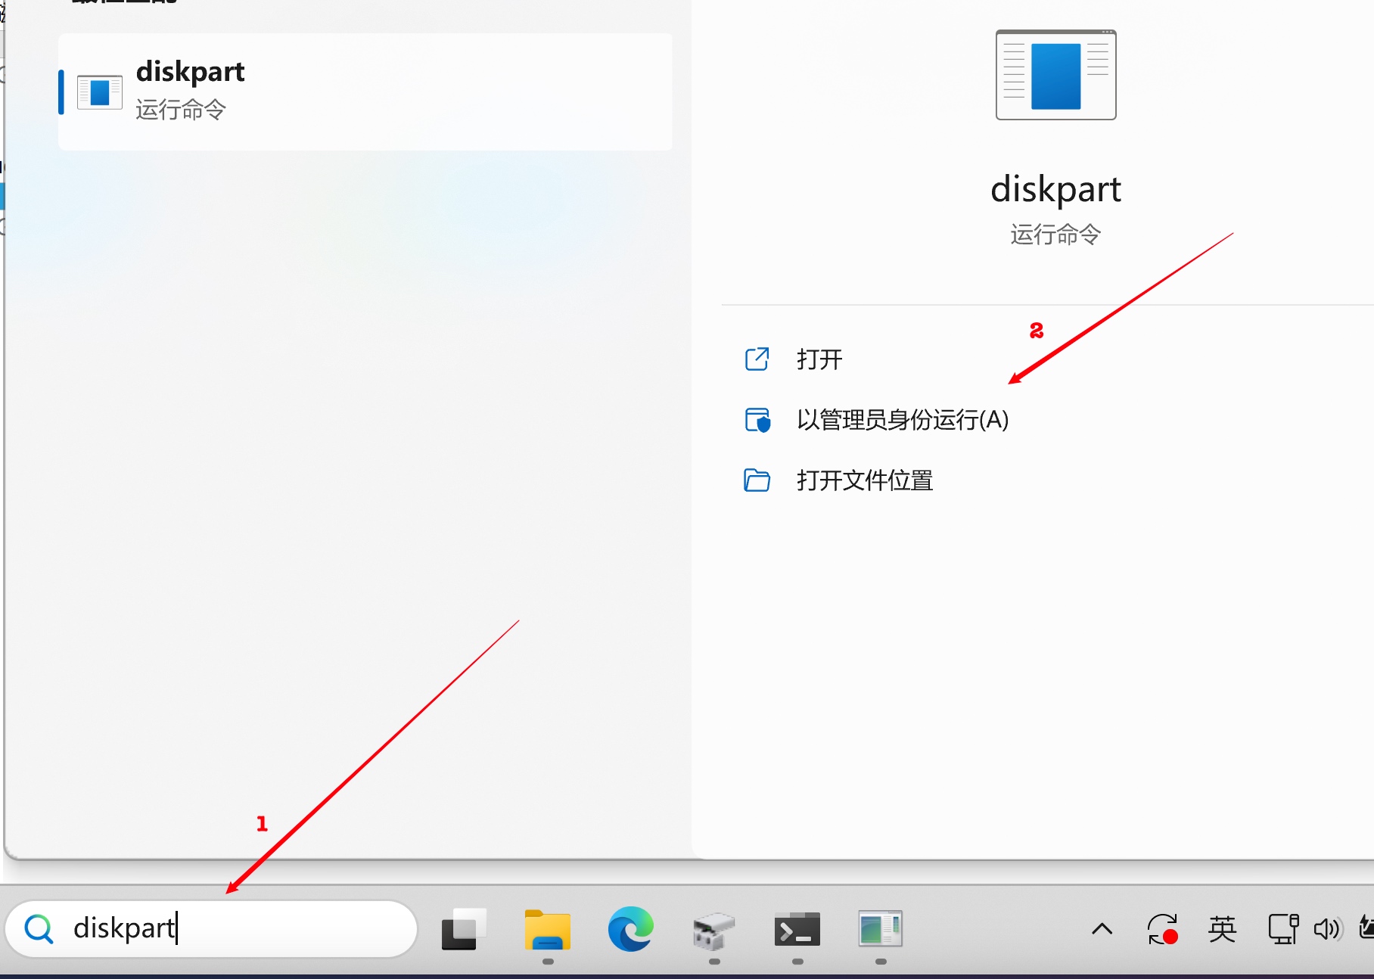Click the administrator shield icon

pyautogui.click(x=757, y=420)
